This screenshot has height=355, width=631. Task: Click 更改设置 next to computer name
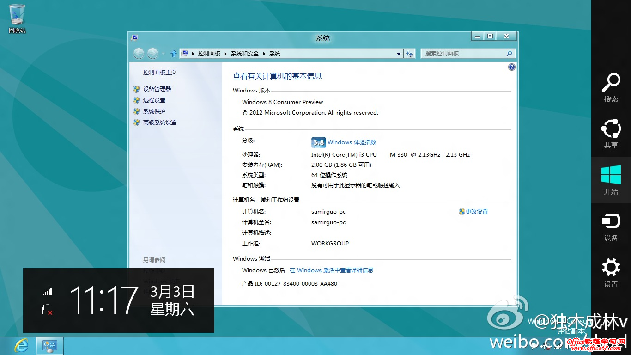pyautogui.click(x=476, y=212)
